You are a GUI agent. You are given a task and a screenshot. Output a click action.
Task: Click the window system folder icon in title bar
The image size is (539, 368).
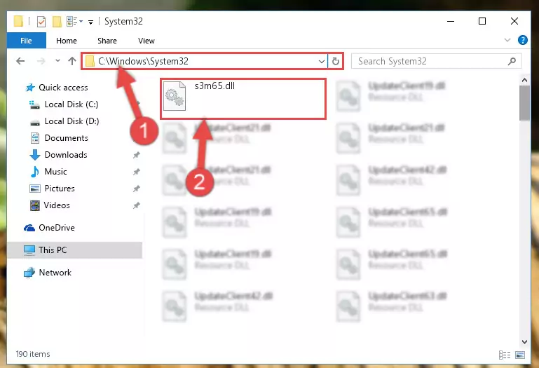tap(18, 21)
